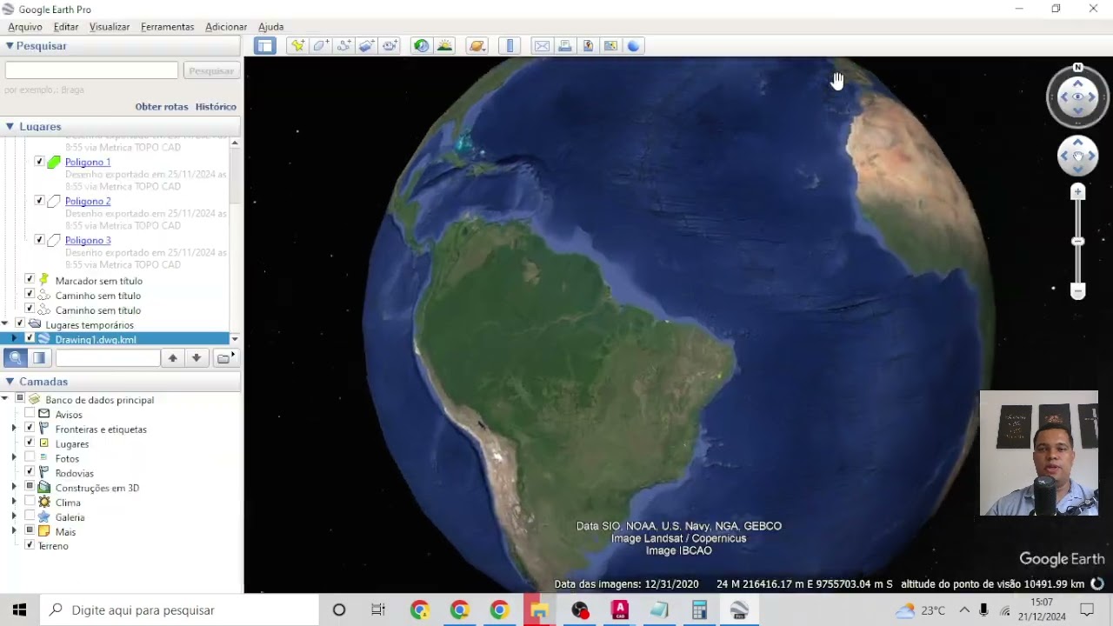Screen dimensions: 1113x626
Task: Click the transparency panel icon beside magnifier
Action: tap(39, 357)
